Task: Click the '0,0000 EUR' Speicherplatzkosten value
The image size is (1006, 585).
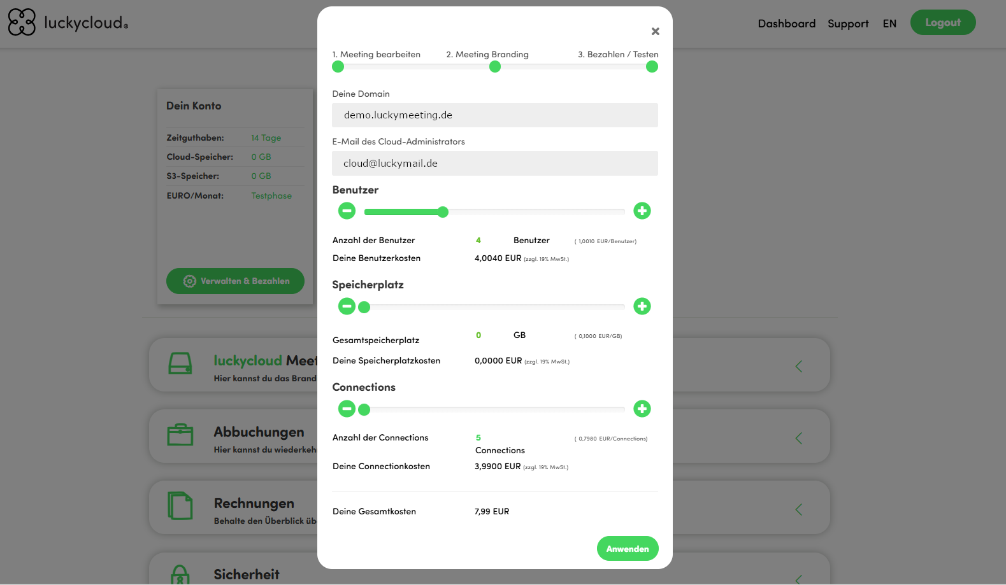Action: (x=498, y=360)
